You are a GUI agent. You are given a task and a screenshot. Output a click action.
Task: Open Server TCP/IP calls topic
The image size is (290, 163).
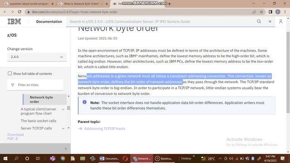(x=36, y=128)
